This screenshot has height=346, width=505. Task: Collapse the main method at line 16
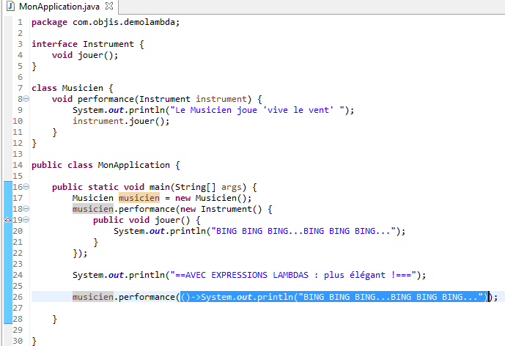tap(26, 187)
